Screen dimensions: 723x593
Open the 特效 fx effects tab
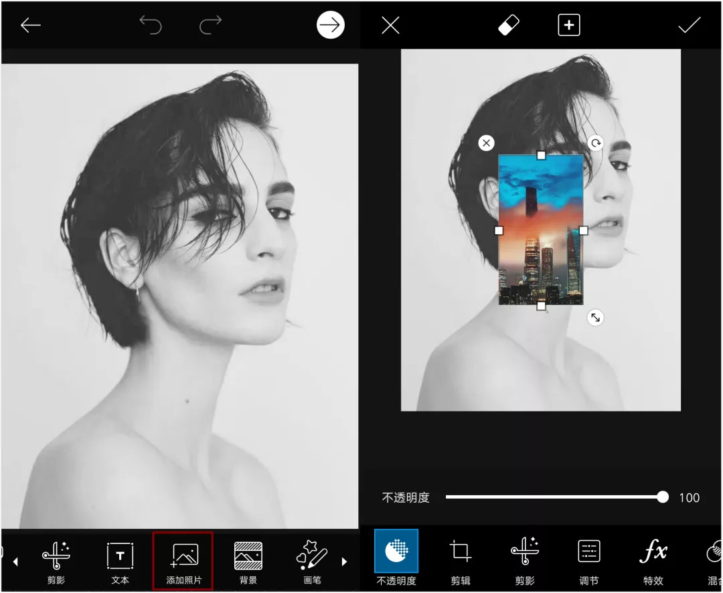(653, 560)
